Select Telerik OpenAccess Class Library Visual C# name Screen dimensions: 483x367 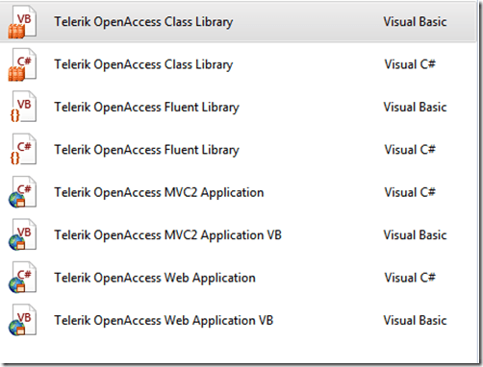[143, 64]
